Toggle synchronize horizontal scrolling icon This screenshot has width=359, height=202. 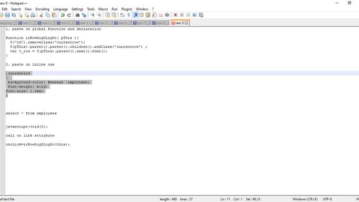[114, 15]
